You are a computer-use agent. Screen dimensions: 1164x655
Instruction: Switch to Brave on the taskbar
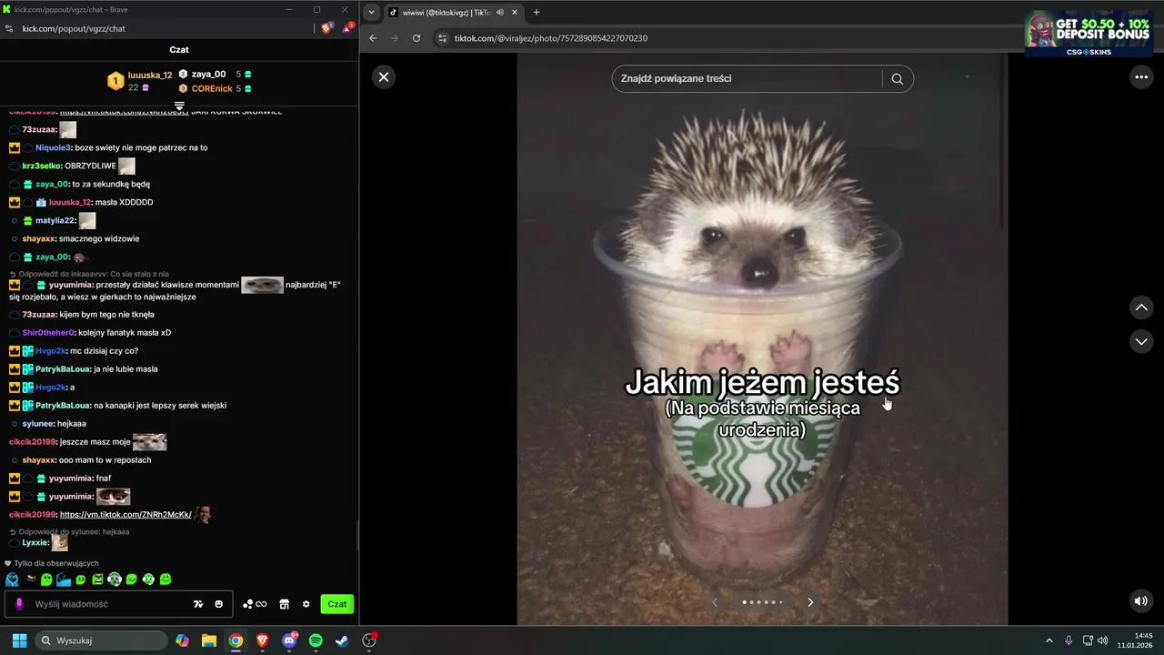click(x=262, y=640)
